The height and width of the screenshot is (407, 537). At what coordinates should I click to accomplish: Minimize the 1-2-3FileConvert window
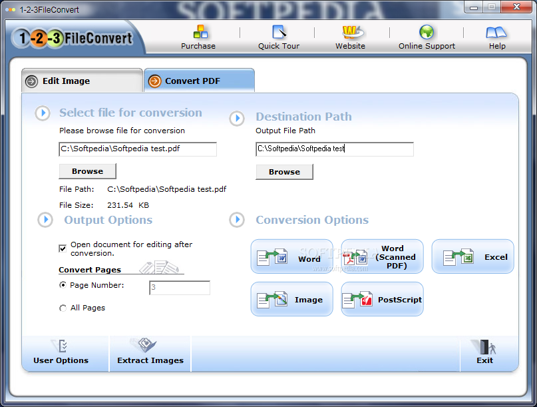474,7
